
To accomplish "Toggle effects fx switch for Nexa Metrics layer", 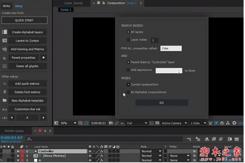I will 102,156.
